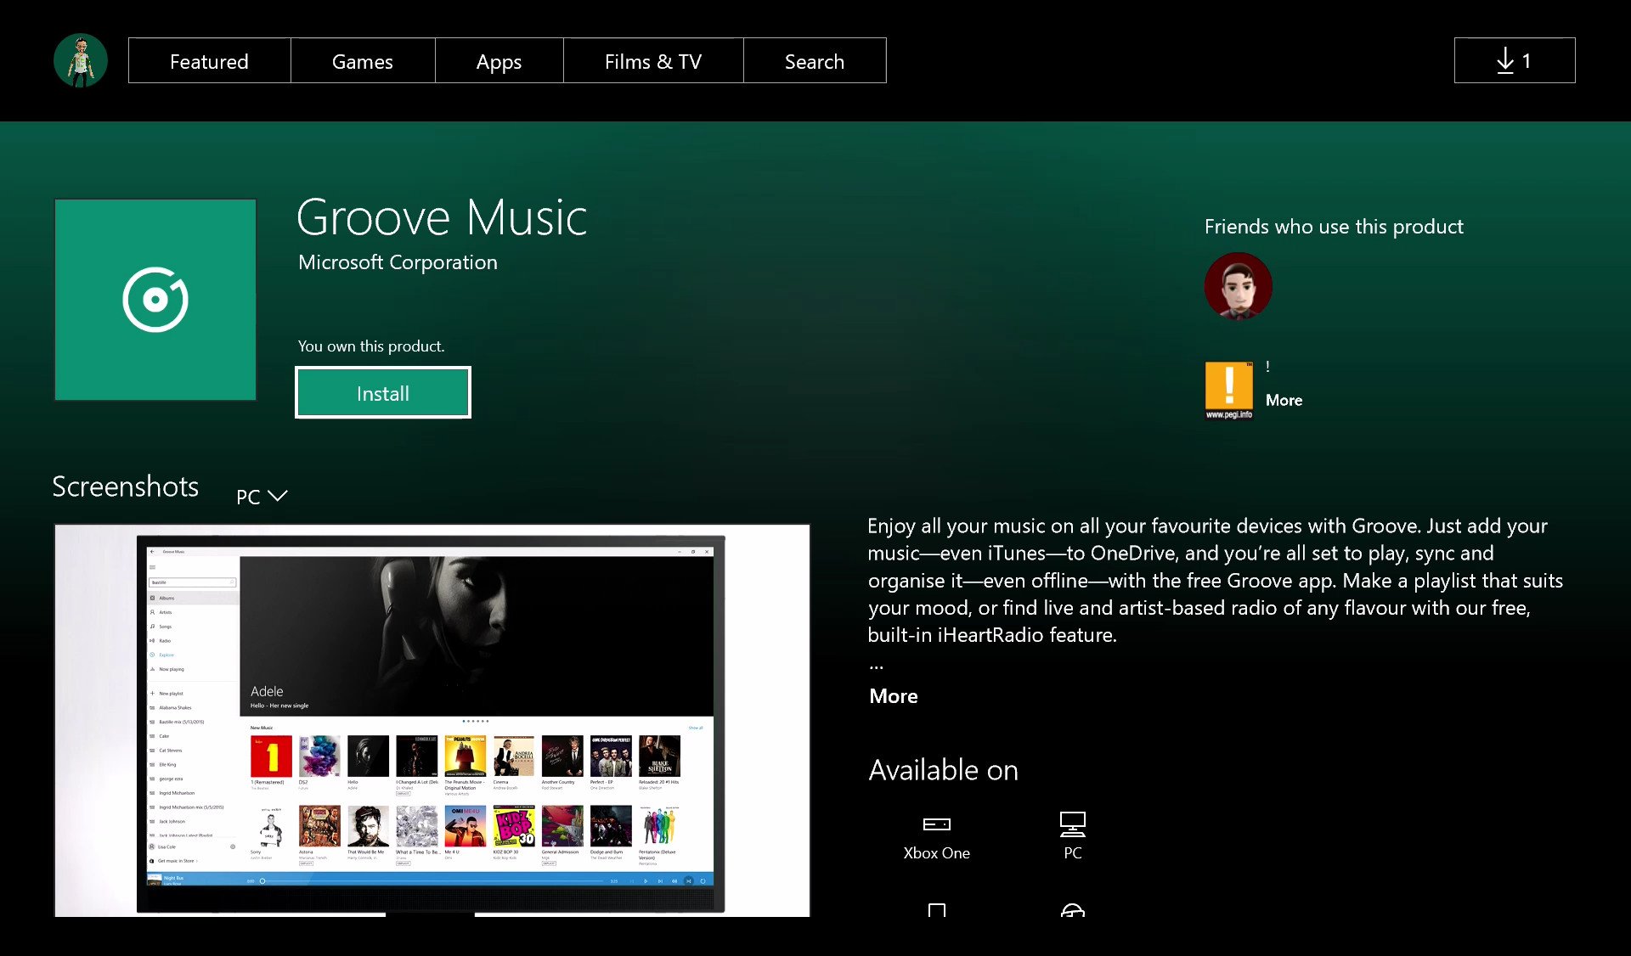Install the Groove Music app
1631x956 pixels.
381,392
